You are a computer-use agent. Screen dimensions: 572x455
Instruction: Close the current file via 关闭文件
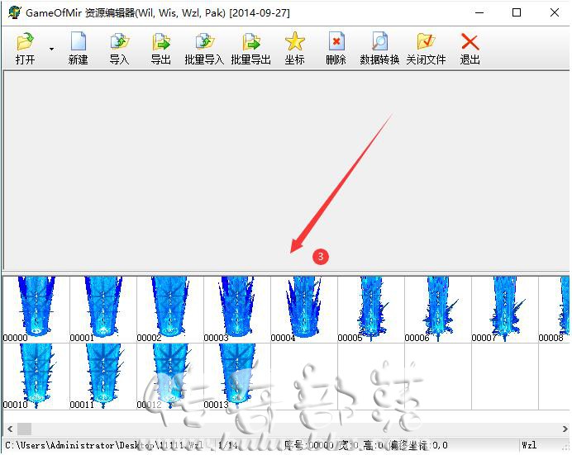click(x=426, y=49)
